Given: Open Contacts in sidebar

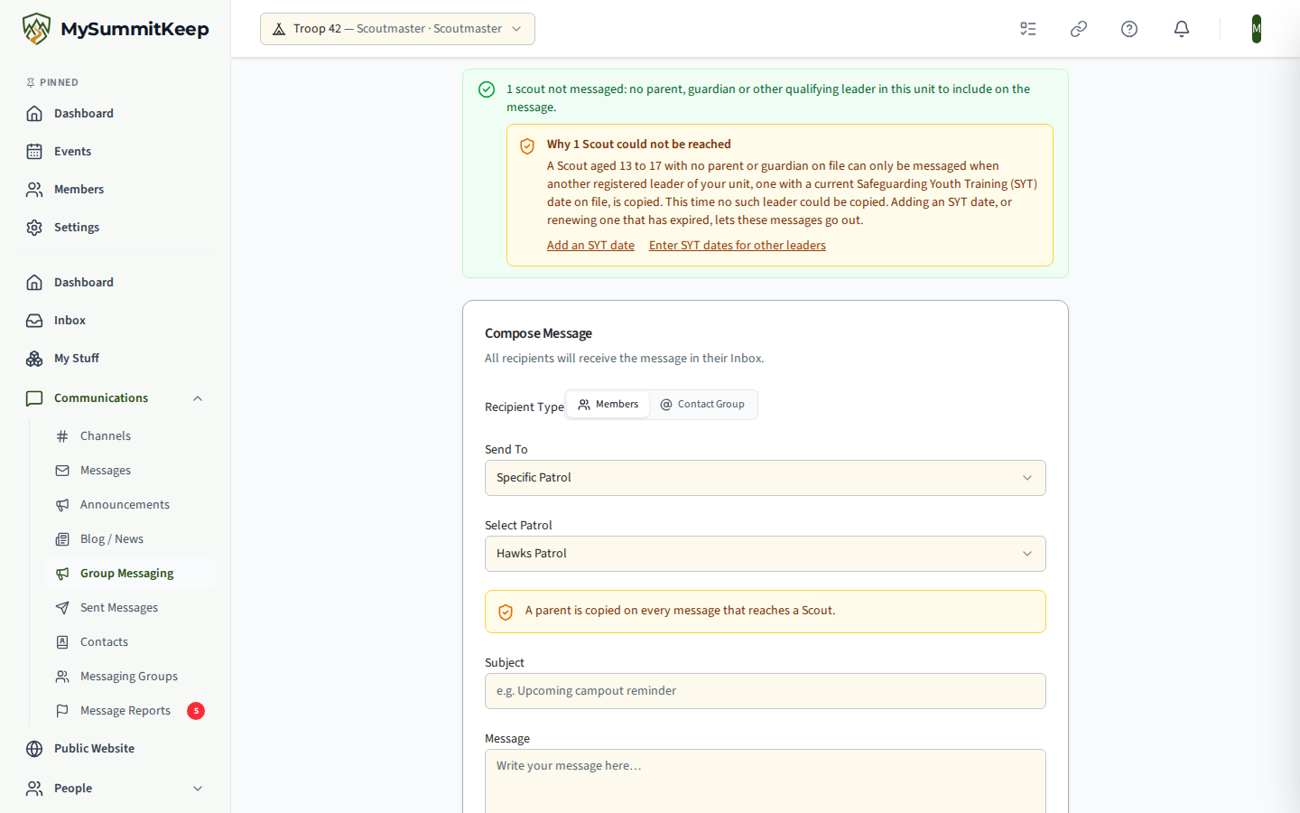Looking at the screenshot, I should click(130, 642).
